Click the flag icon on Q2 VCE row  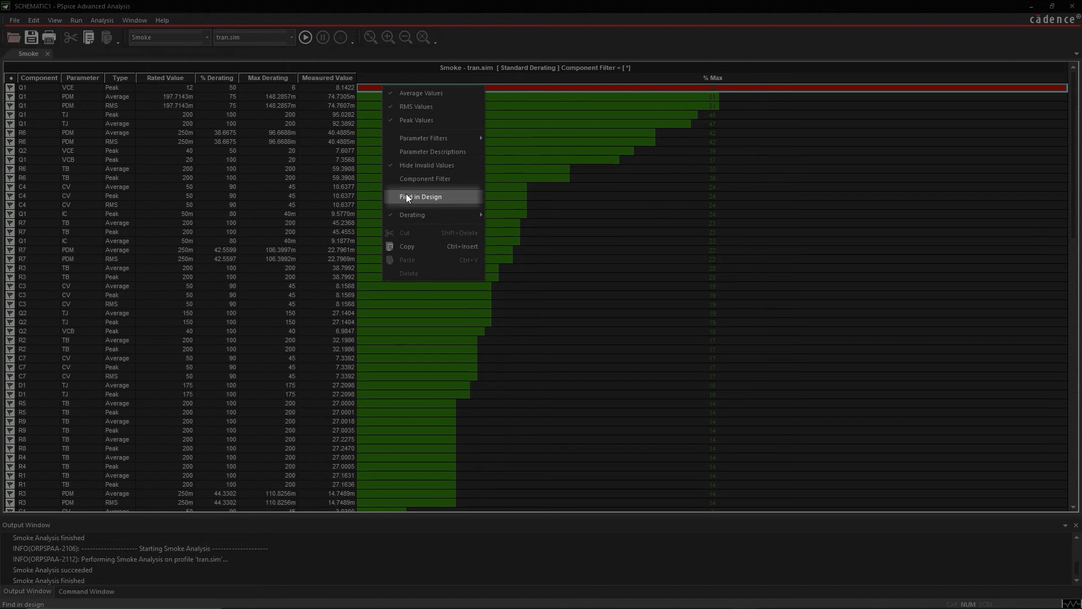pos(10,151)
